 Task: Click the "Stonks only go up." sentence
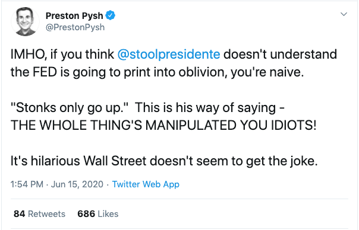(70, 107)
